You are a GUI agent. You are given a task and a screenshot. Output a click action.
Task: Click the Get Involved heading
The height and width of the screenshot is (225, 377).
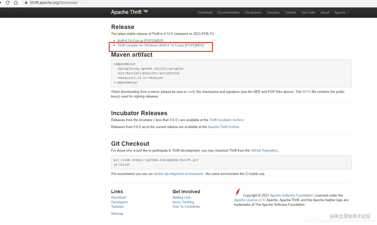pyautogui.click(x=186, y=192)
